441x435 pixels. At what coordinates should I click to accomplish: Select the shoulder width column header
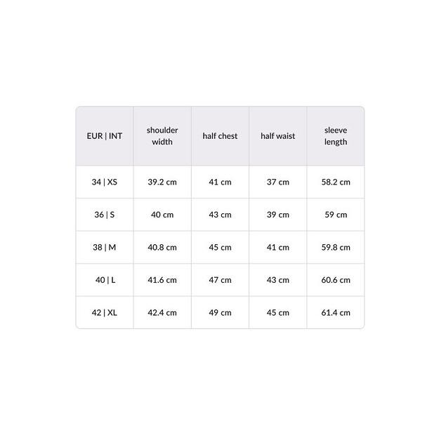pyautogui.click(x=162, y=136)
